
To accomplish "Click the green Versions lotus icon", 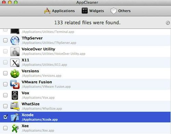I will (15, 73).
